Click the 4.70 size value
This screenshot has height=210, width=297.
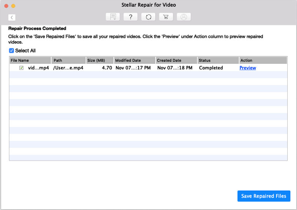pos(107,68)
